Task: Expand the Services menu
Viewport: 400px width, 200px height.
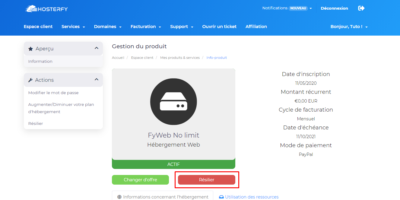Action: click(x=73, y=27)
